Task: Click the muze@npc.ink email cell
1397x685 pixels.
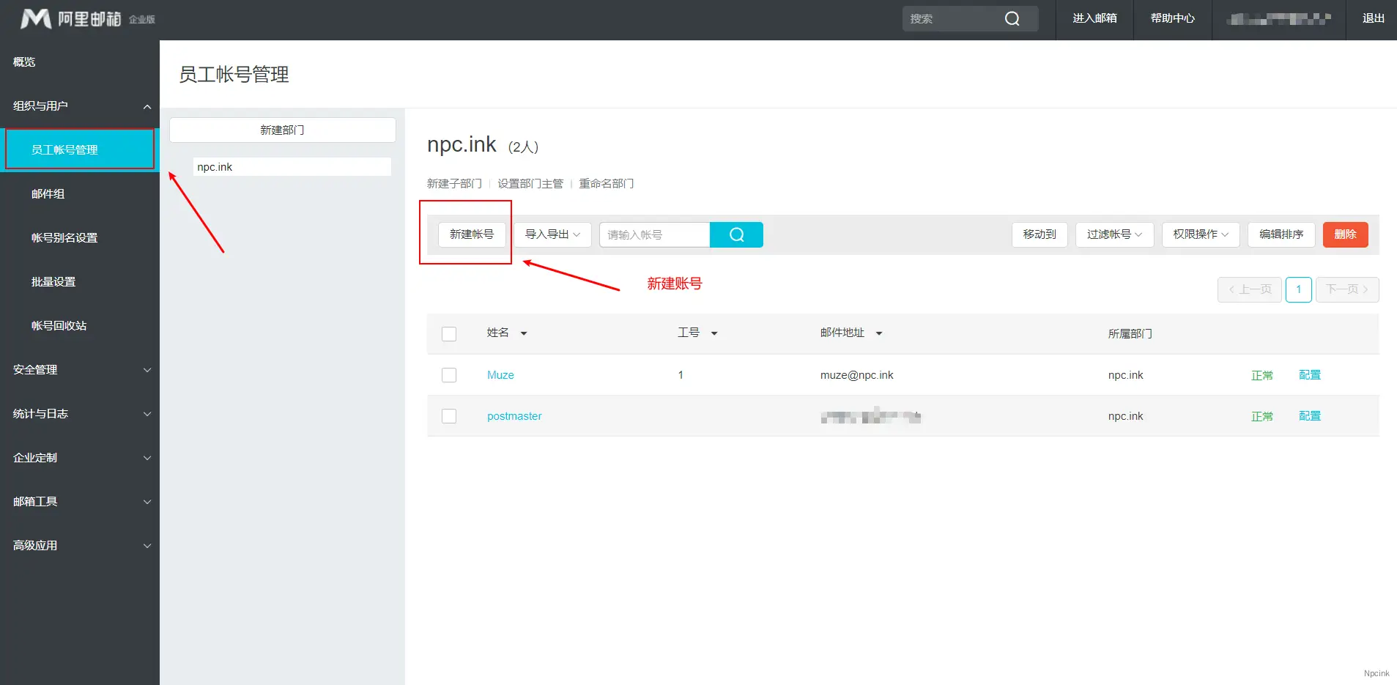Action: 856,375
